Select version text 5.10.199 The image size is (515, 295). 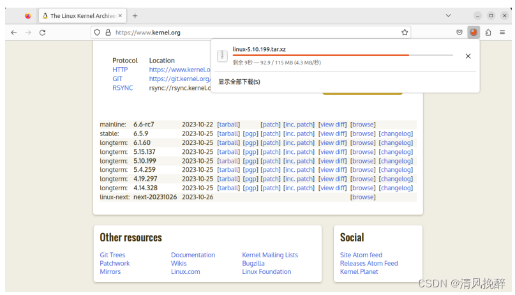tap(144, 161)
